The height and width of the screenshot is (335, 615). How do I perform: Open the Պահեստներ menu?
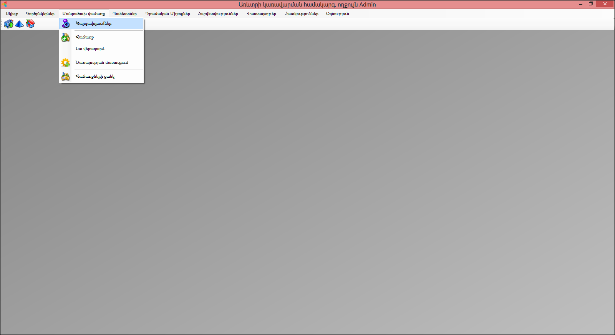point(125,13)
